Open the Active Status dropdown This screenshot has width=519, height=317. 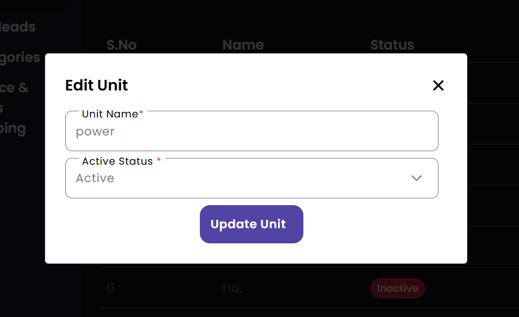252,179
